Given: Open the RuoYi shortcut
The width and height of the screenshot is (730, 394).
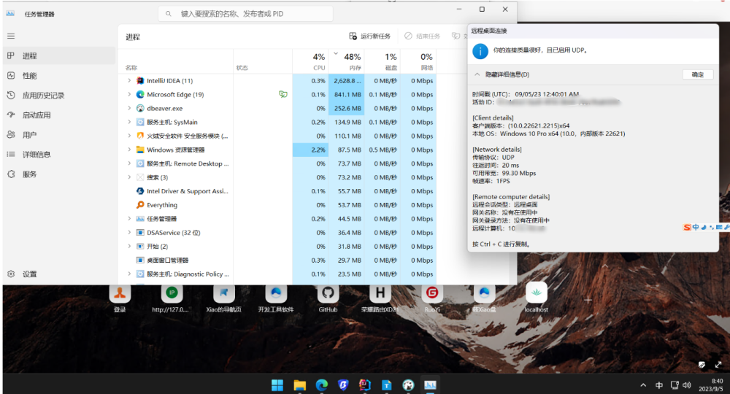Looking at the screenshot, I should tap(432, 298).
